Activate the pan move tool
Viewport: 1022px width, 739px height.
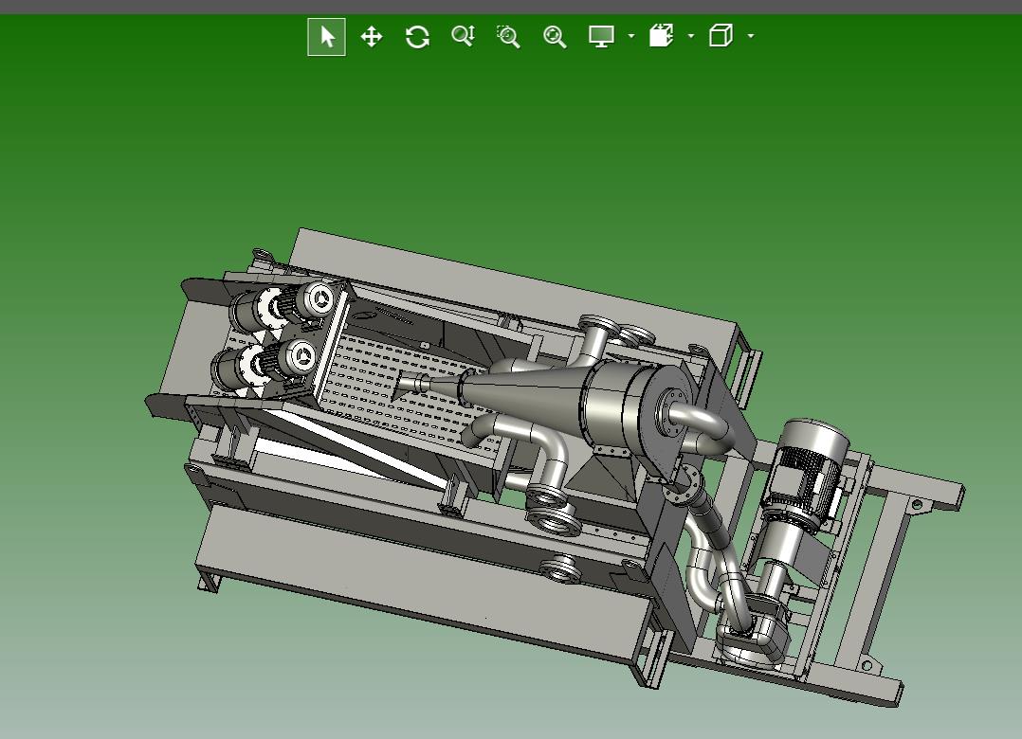372,36
